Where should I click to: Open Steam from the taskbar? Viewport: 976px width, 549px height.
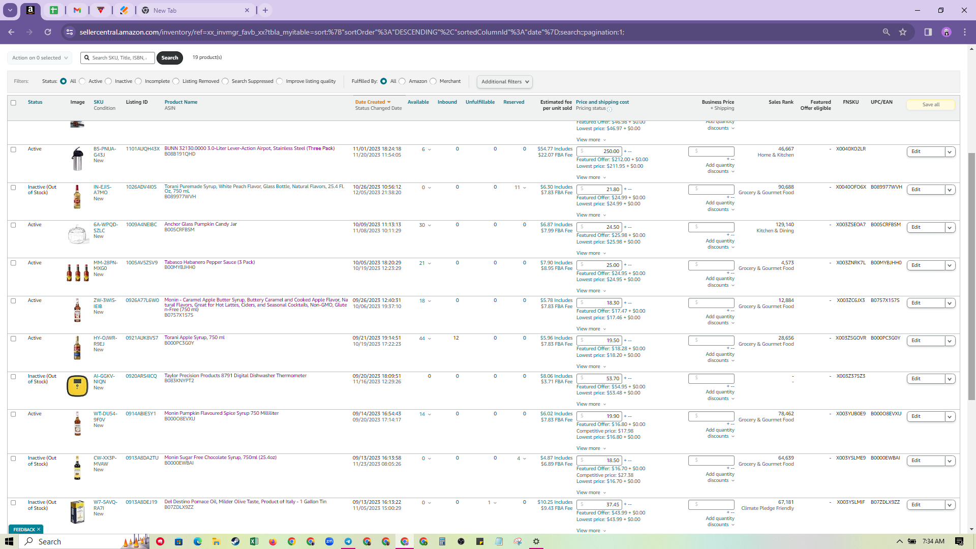(x=235, y=541)
